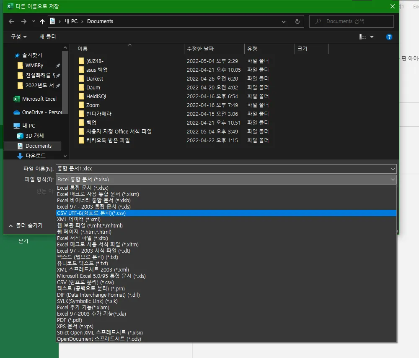Click Documents in the address path

(100, 21)
